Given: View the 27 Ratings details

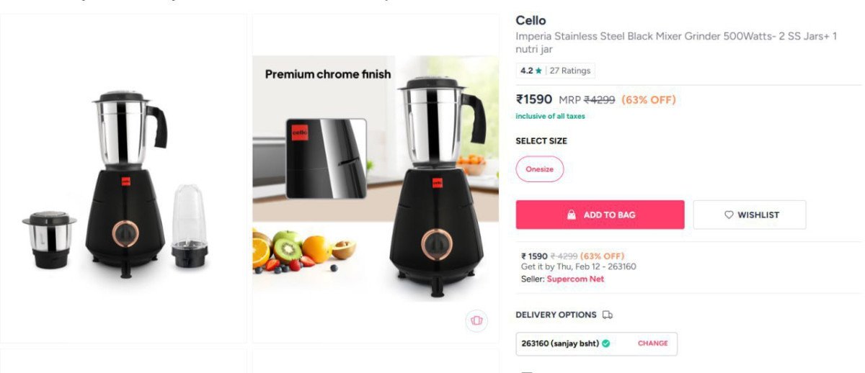Looking at the screenshot, I should point(570,71).
